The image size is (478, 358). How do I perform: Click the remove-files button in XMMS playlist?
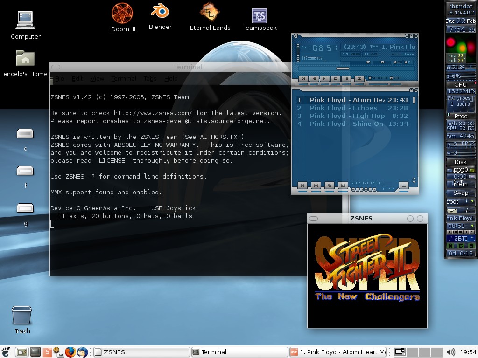pos(316,185)
